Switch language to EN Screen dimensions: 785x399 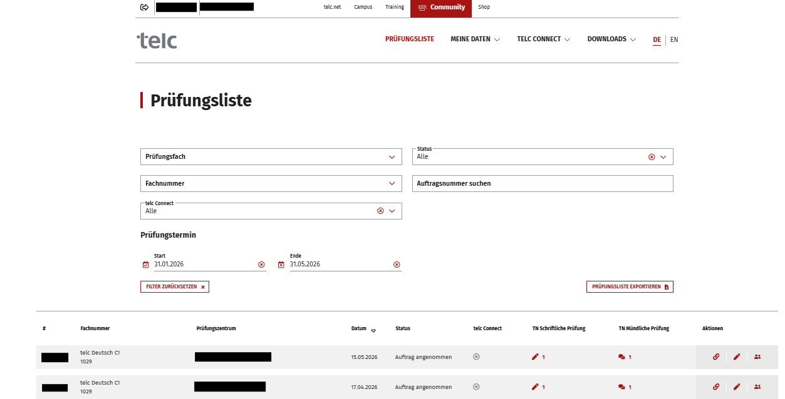[x=674, y=39]
